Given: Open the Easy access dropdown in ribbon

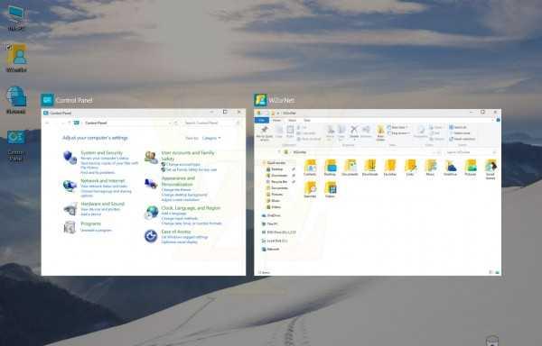Looking at the screenshot, I should coord(399,133).
